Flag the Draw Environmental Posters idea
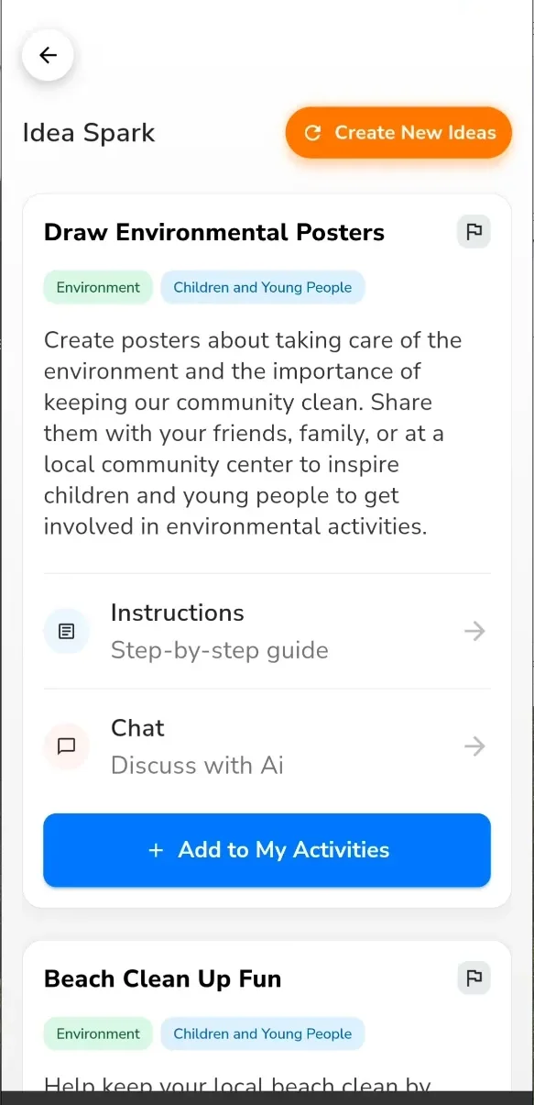This screenshot has width=534, height=1105. [474, 231]
